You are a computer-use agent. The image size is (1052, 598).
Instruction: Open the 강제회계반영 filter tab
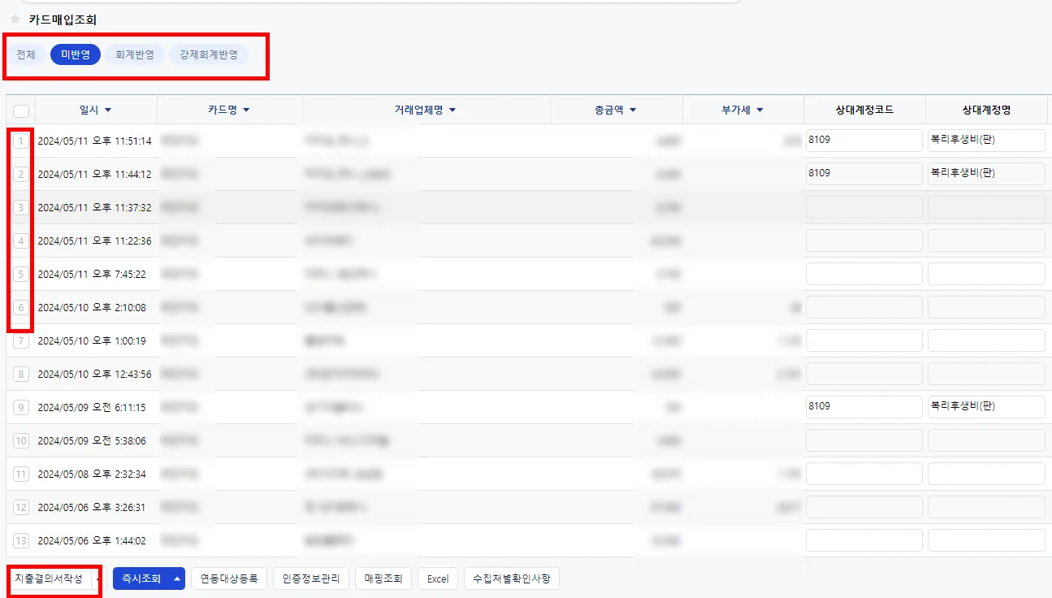[209, 54]
